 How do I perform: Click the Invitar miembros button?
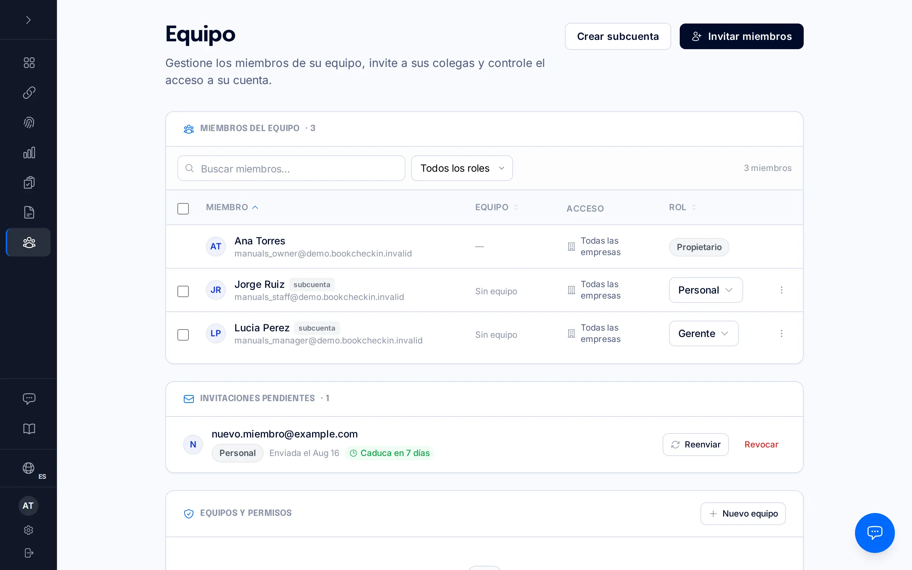tap(741, 36)
